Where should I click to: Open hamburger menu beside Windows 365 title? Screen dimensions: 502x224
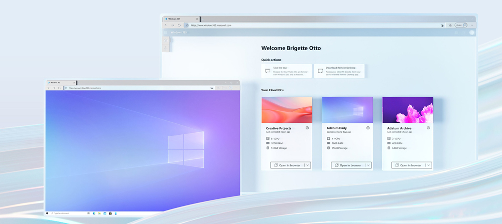[x=166, y=32]
